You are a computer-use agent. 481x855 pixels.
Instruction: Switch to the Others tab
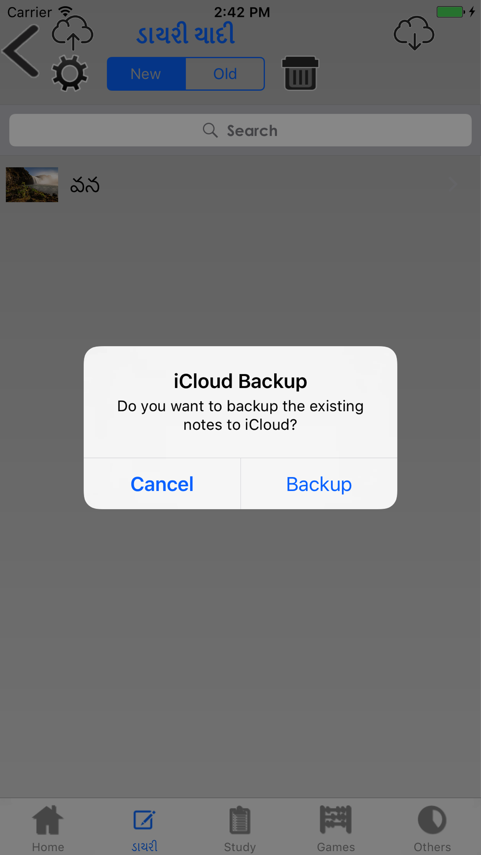point(432,828)
